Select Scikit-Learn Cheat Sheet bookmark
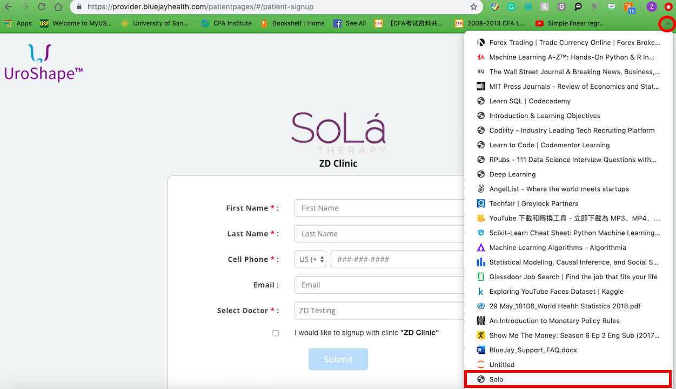The image size is (676, 389). pos(568,233)
